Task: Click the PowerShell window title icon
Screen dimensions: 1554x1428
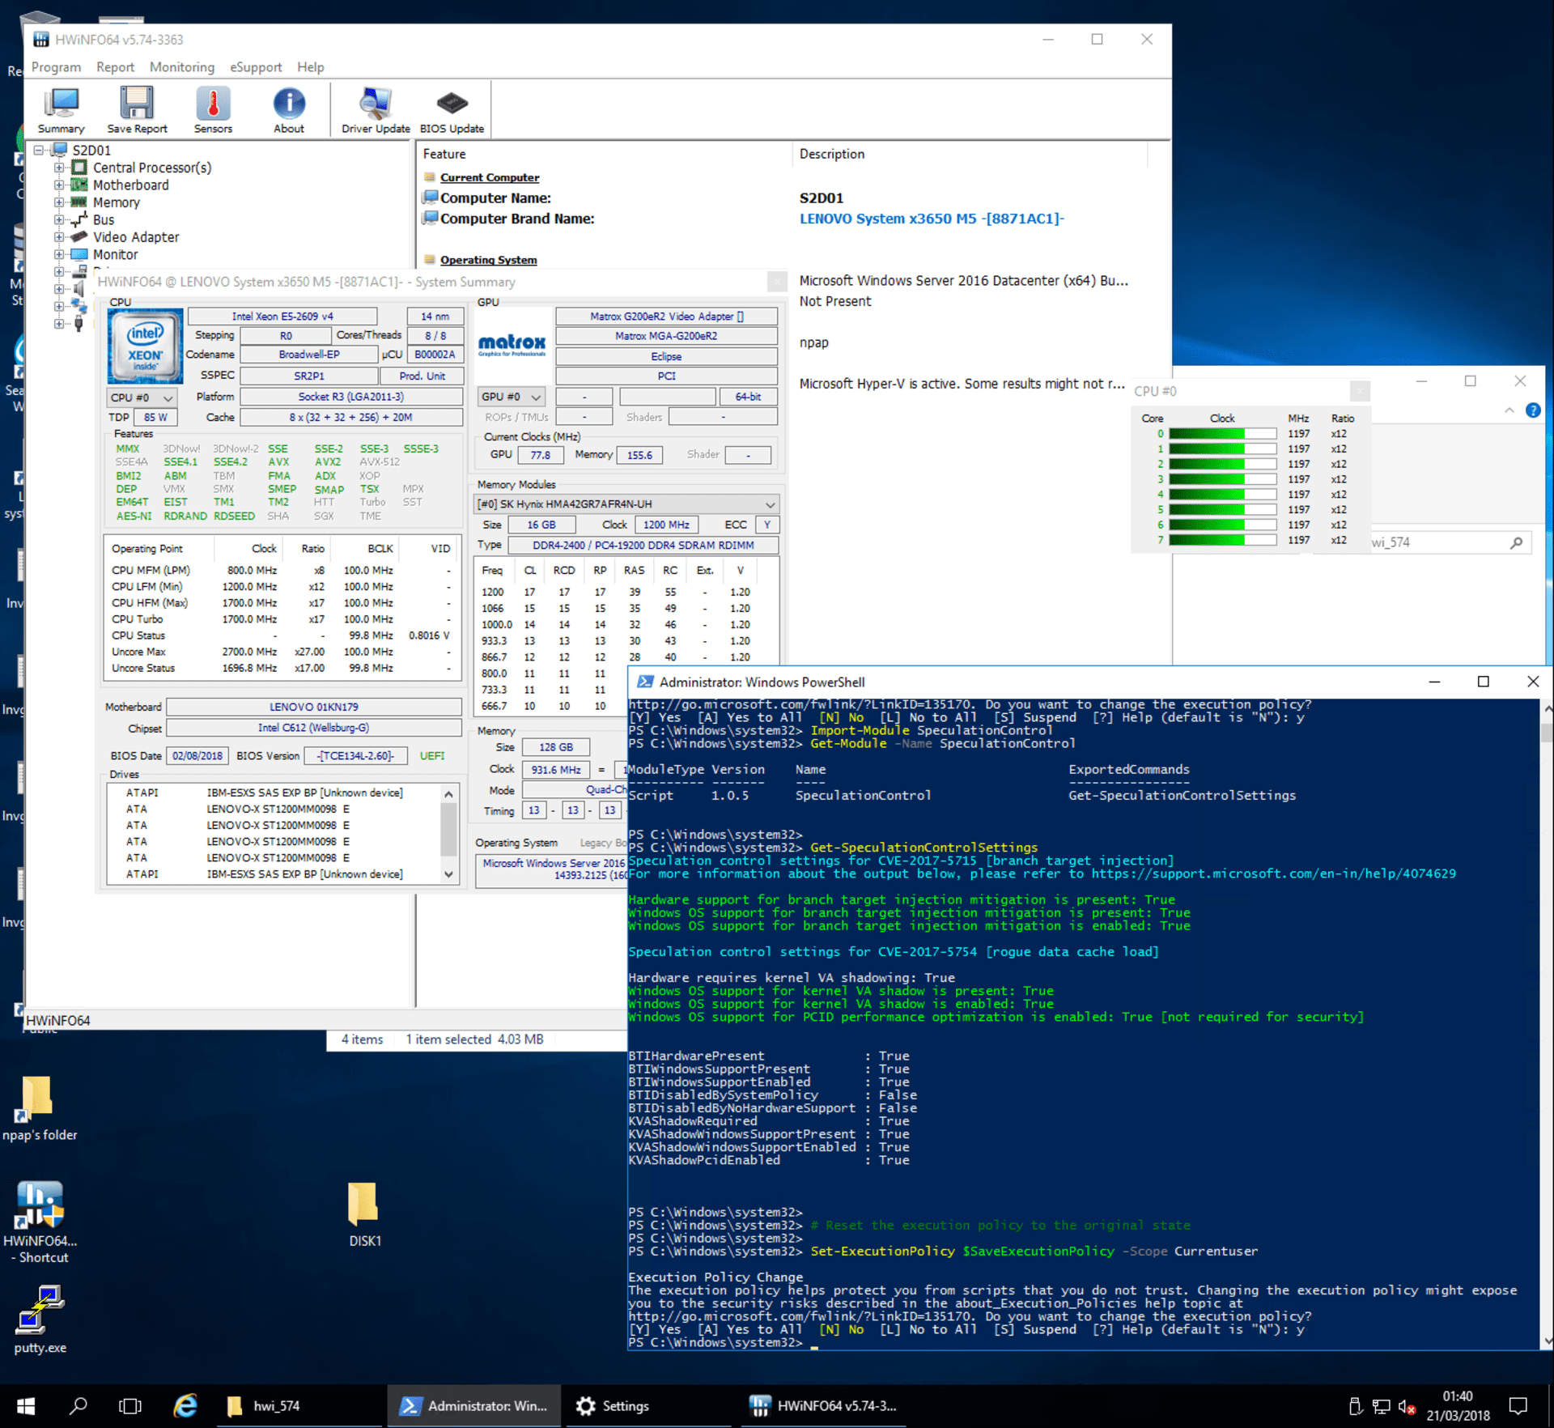Action: click(644, 682)
